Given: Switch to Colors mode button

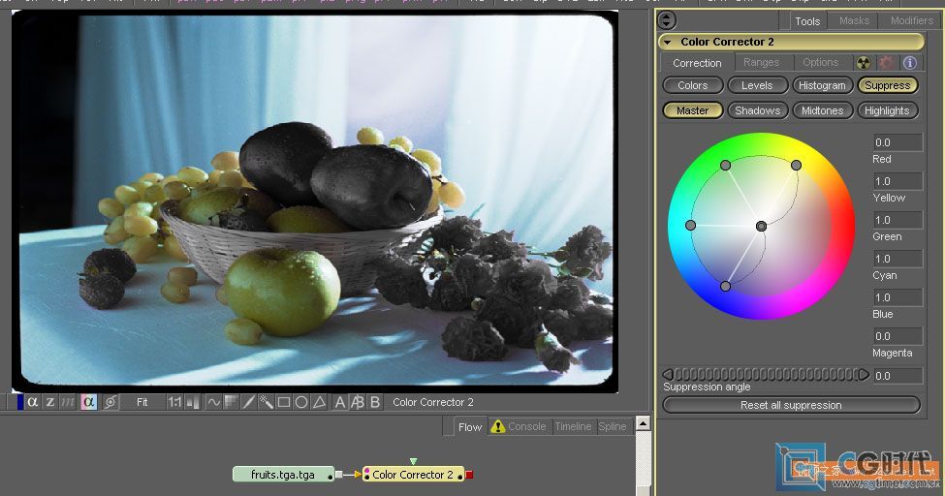Looking at the screenshot, I should point(692,85).
